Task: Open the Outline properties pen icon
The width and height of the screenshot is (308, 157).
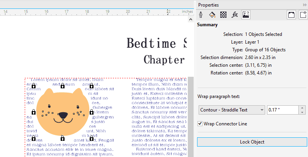Action: 201,15
